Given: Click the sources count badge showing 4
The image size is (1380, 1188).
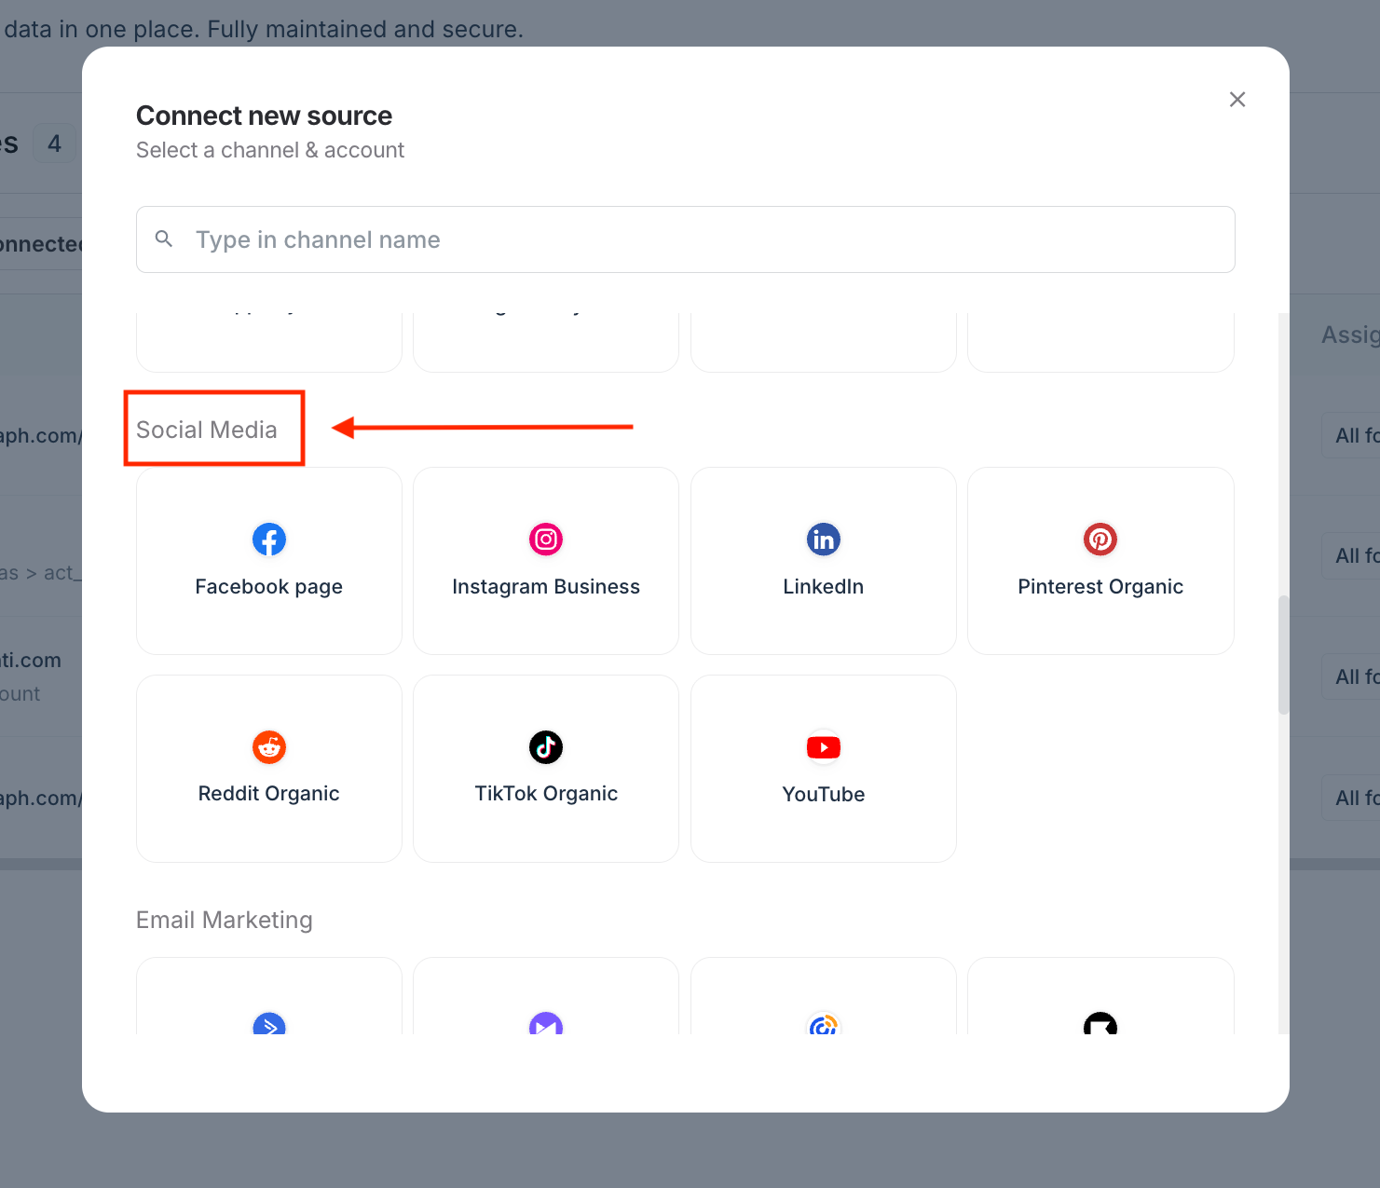Looking at the screenshot, I should 54,143.
